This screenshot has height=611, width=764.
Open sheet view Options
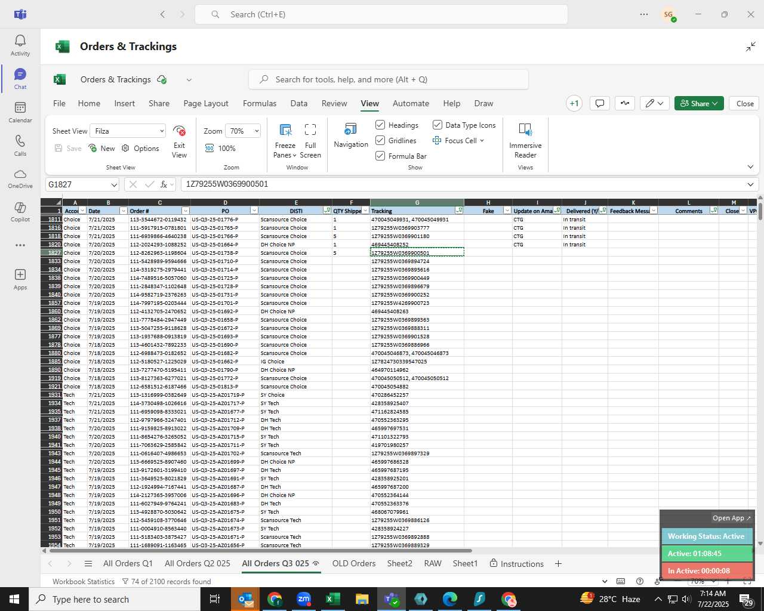[140, 149]
